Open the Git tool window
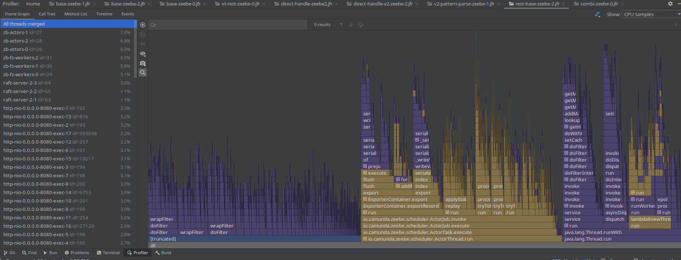Screen dimensions: 681x260 point(10,253)
